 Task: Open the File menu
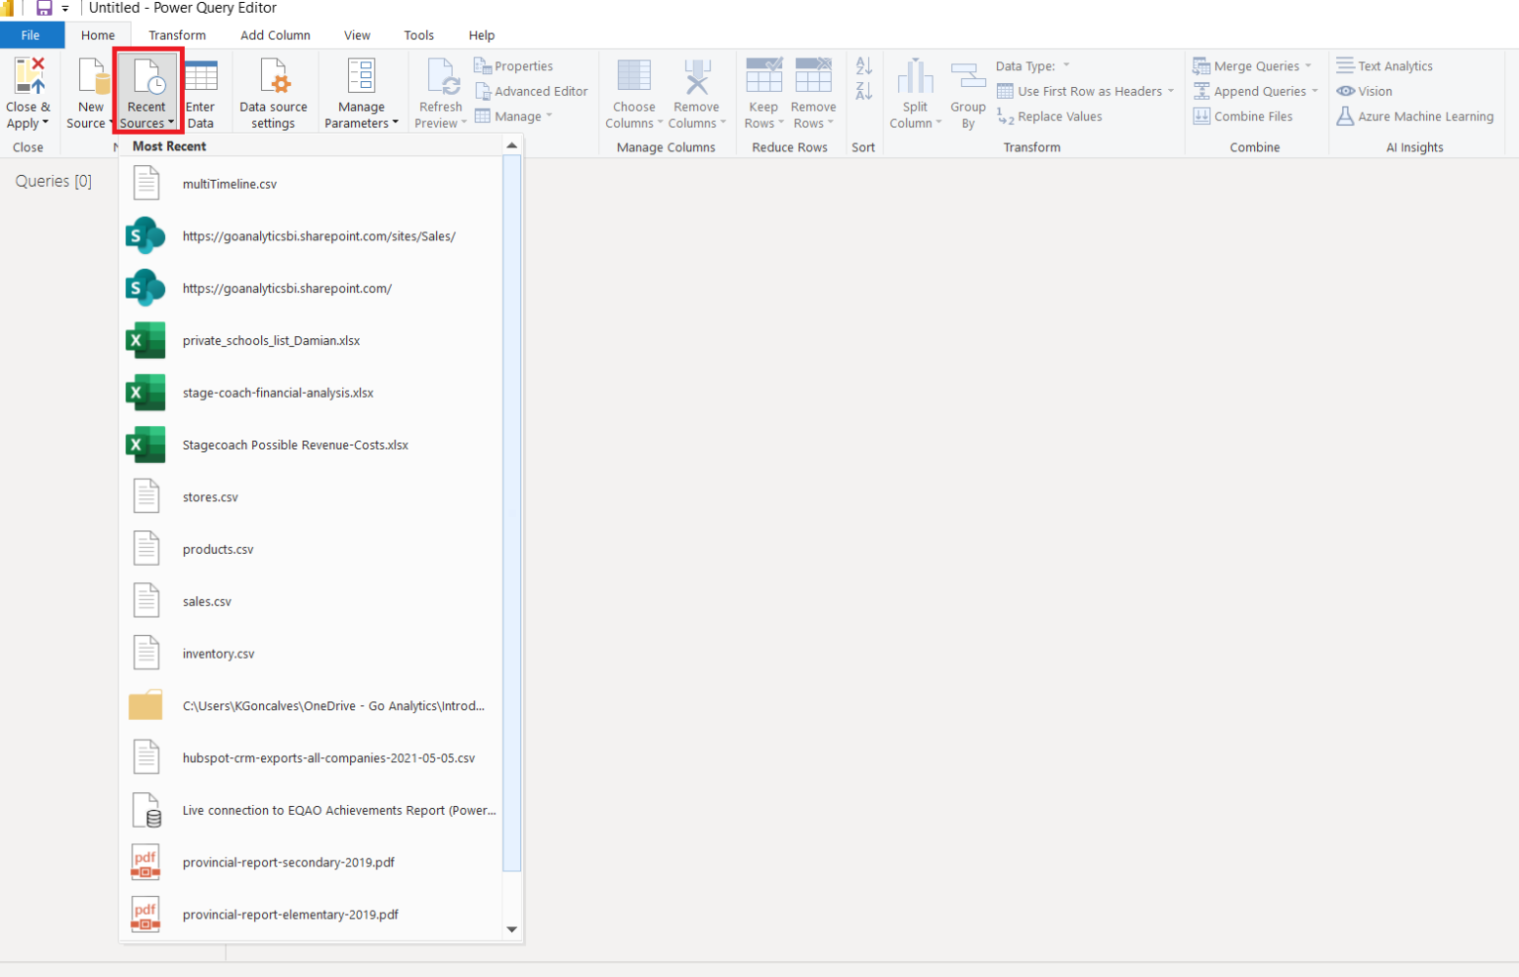tap(31, 35)
